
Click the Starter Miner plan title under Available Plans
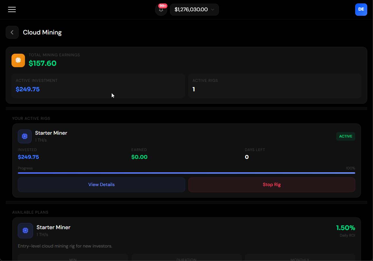click(x=53, y=227)
